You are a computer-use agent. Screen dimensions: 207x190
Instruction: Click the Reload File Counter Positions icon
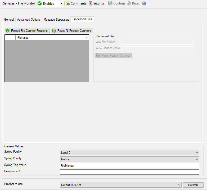(8, 31)
